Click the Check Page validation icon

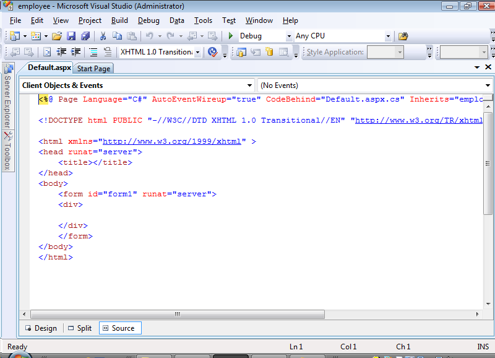[212, 52]
